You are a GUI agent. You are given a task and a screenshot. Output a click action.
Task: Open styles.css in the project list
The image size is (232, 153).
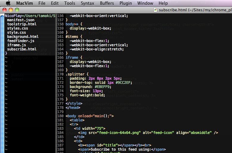point(18,28)
